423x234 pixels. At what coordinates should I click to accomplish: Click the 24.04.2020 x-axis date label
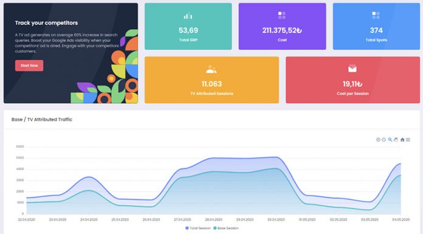[x=89, y=219]
